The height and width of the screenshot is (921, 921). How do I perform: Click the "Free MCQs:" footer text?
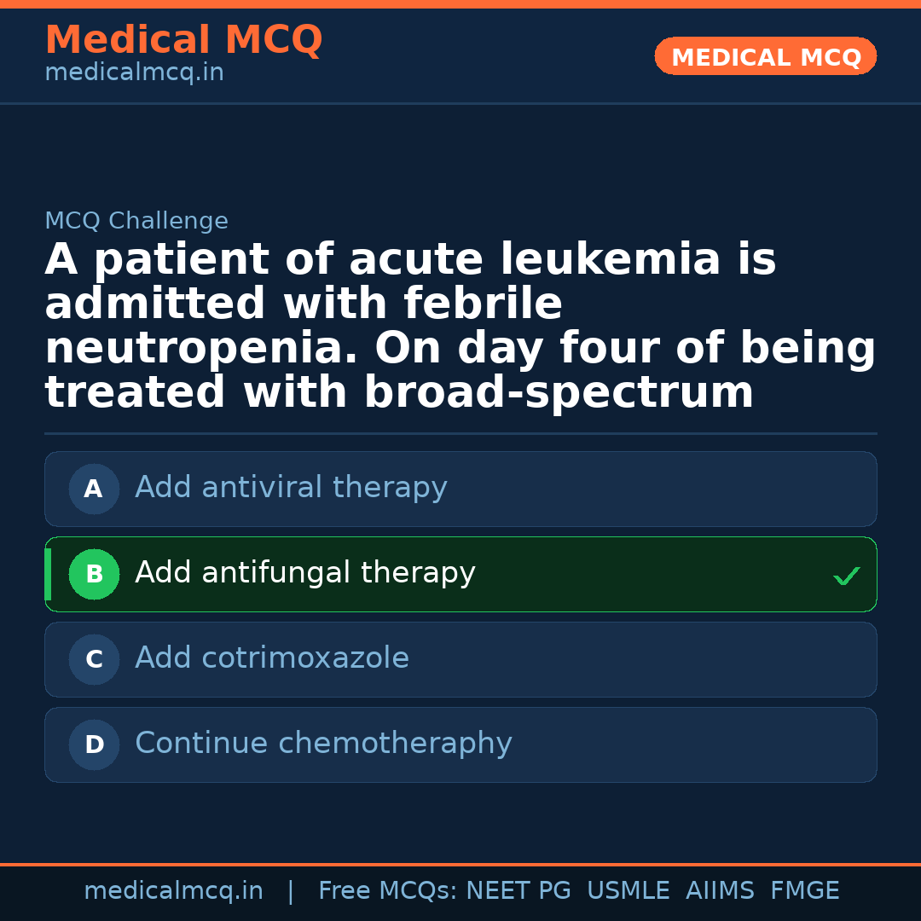point(387,891)
